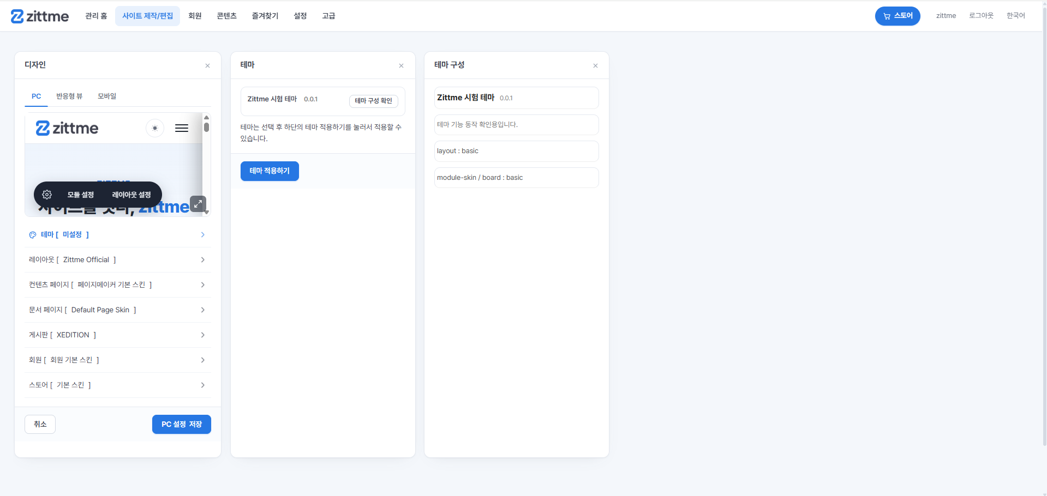Close the 디자인 panel
This screenshot has width=1047, height=496.
pos(207,66)
